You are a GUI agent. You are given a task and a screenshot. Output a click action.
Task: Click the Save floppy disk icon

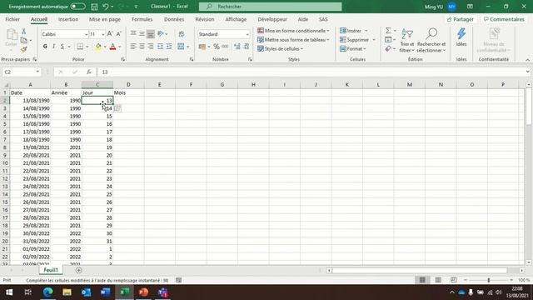94,7
